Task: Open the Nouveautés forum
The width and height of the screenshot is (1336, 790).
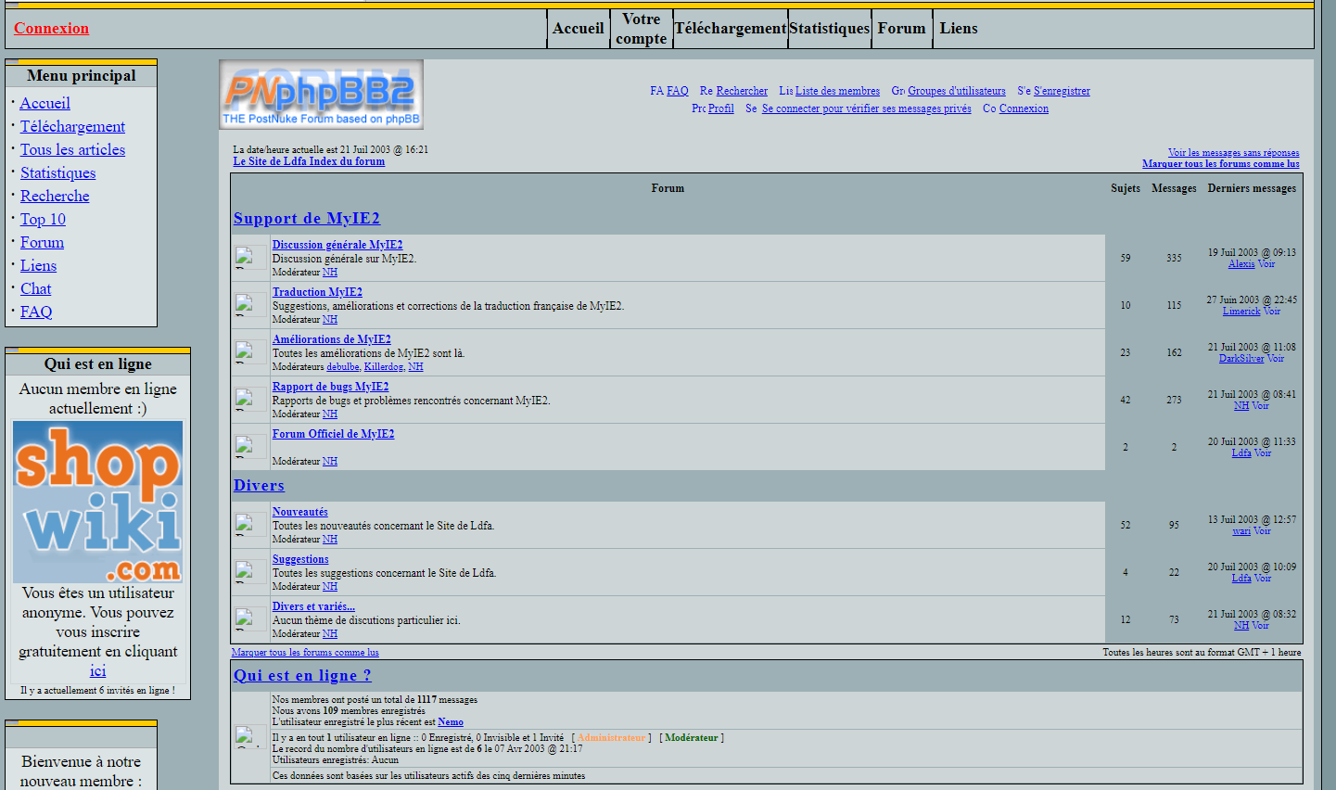Action: (x=300, y=512)
